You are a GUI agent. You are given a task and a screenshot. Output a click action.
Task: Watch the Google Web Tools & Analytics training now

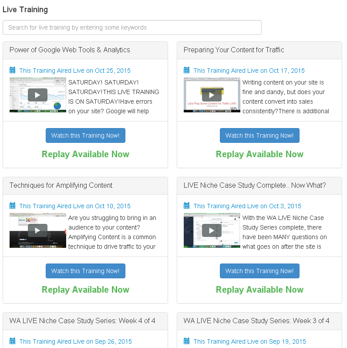[x=85, y=135]
